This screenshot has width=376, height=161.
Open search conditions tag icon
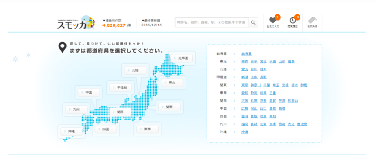(312, 20)
